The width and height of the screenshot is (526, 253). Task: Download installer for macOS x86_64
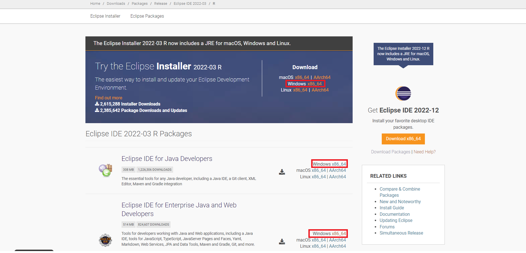tap(302, 77)
